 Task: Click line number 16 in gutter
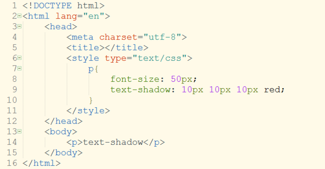coord(12,163)
